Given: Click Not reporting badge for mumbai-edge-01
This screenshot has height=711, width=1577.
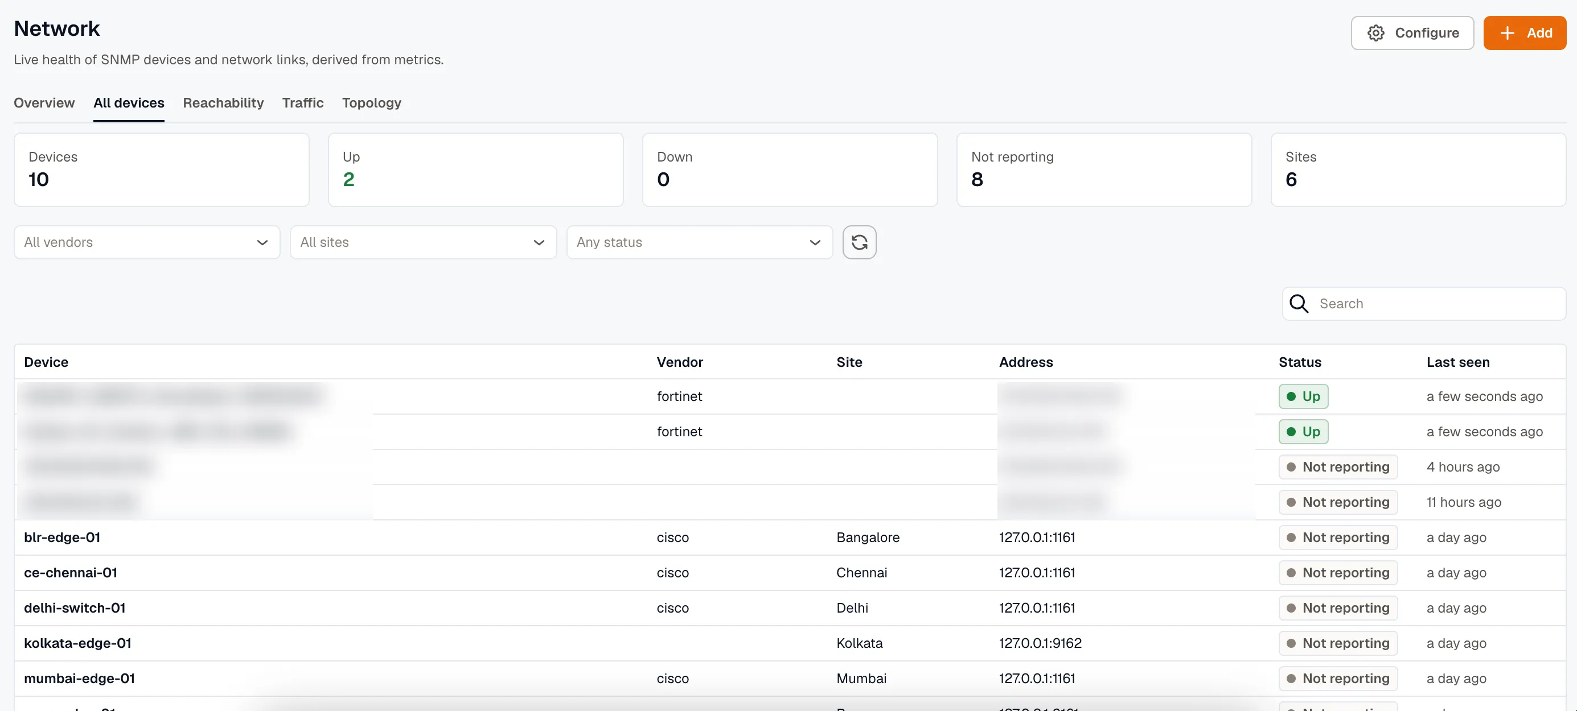Looking at the screenshot, I should (1338, 679).
